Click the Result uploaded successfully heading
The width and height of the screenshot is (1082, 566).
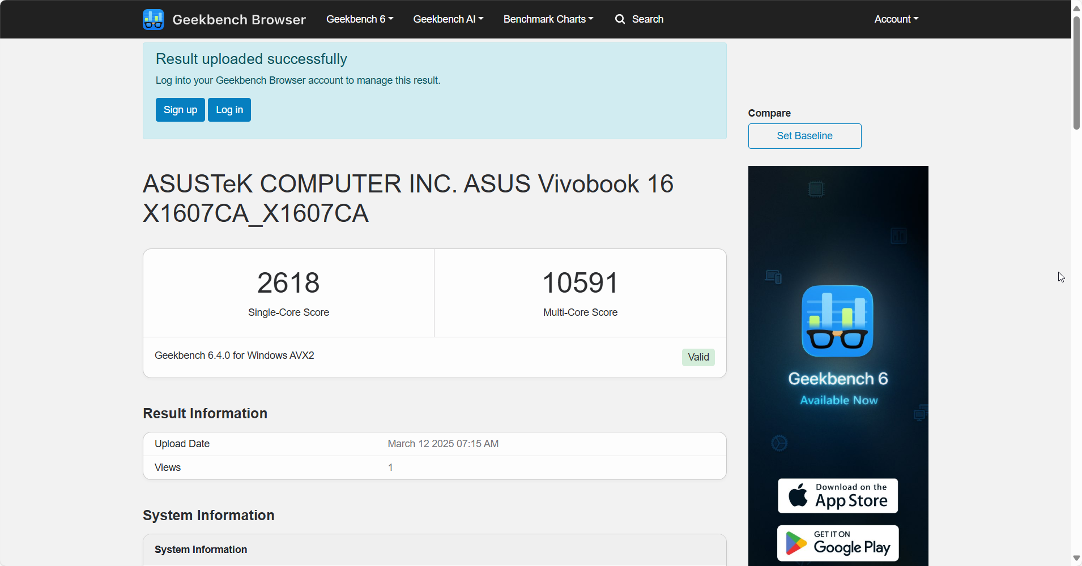coord(252,59)
